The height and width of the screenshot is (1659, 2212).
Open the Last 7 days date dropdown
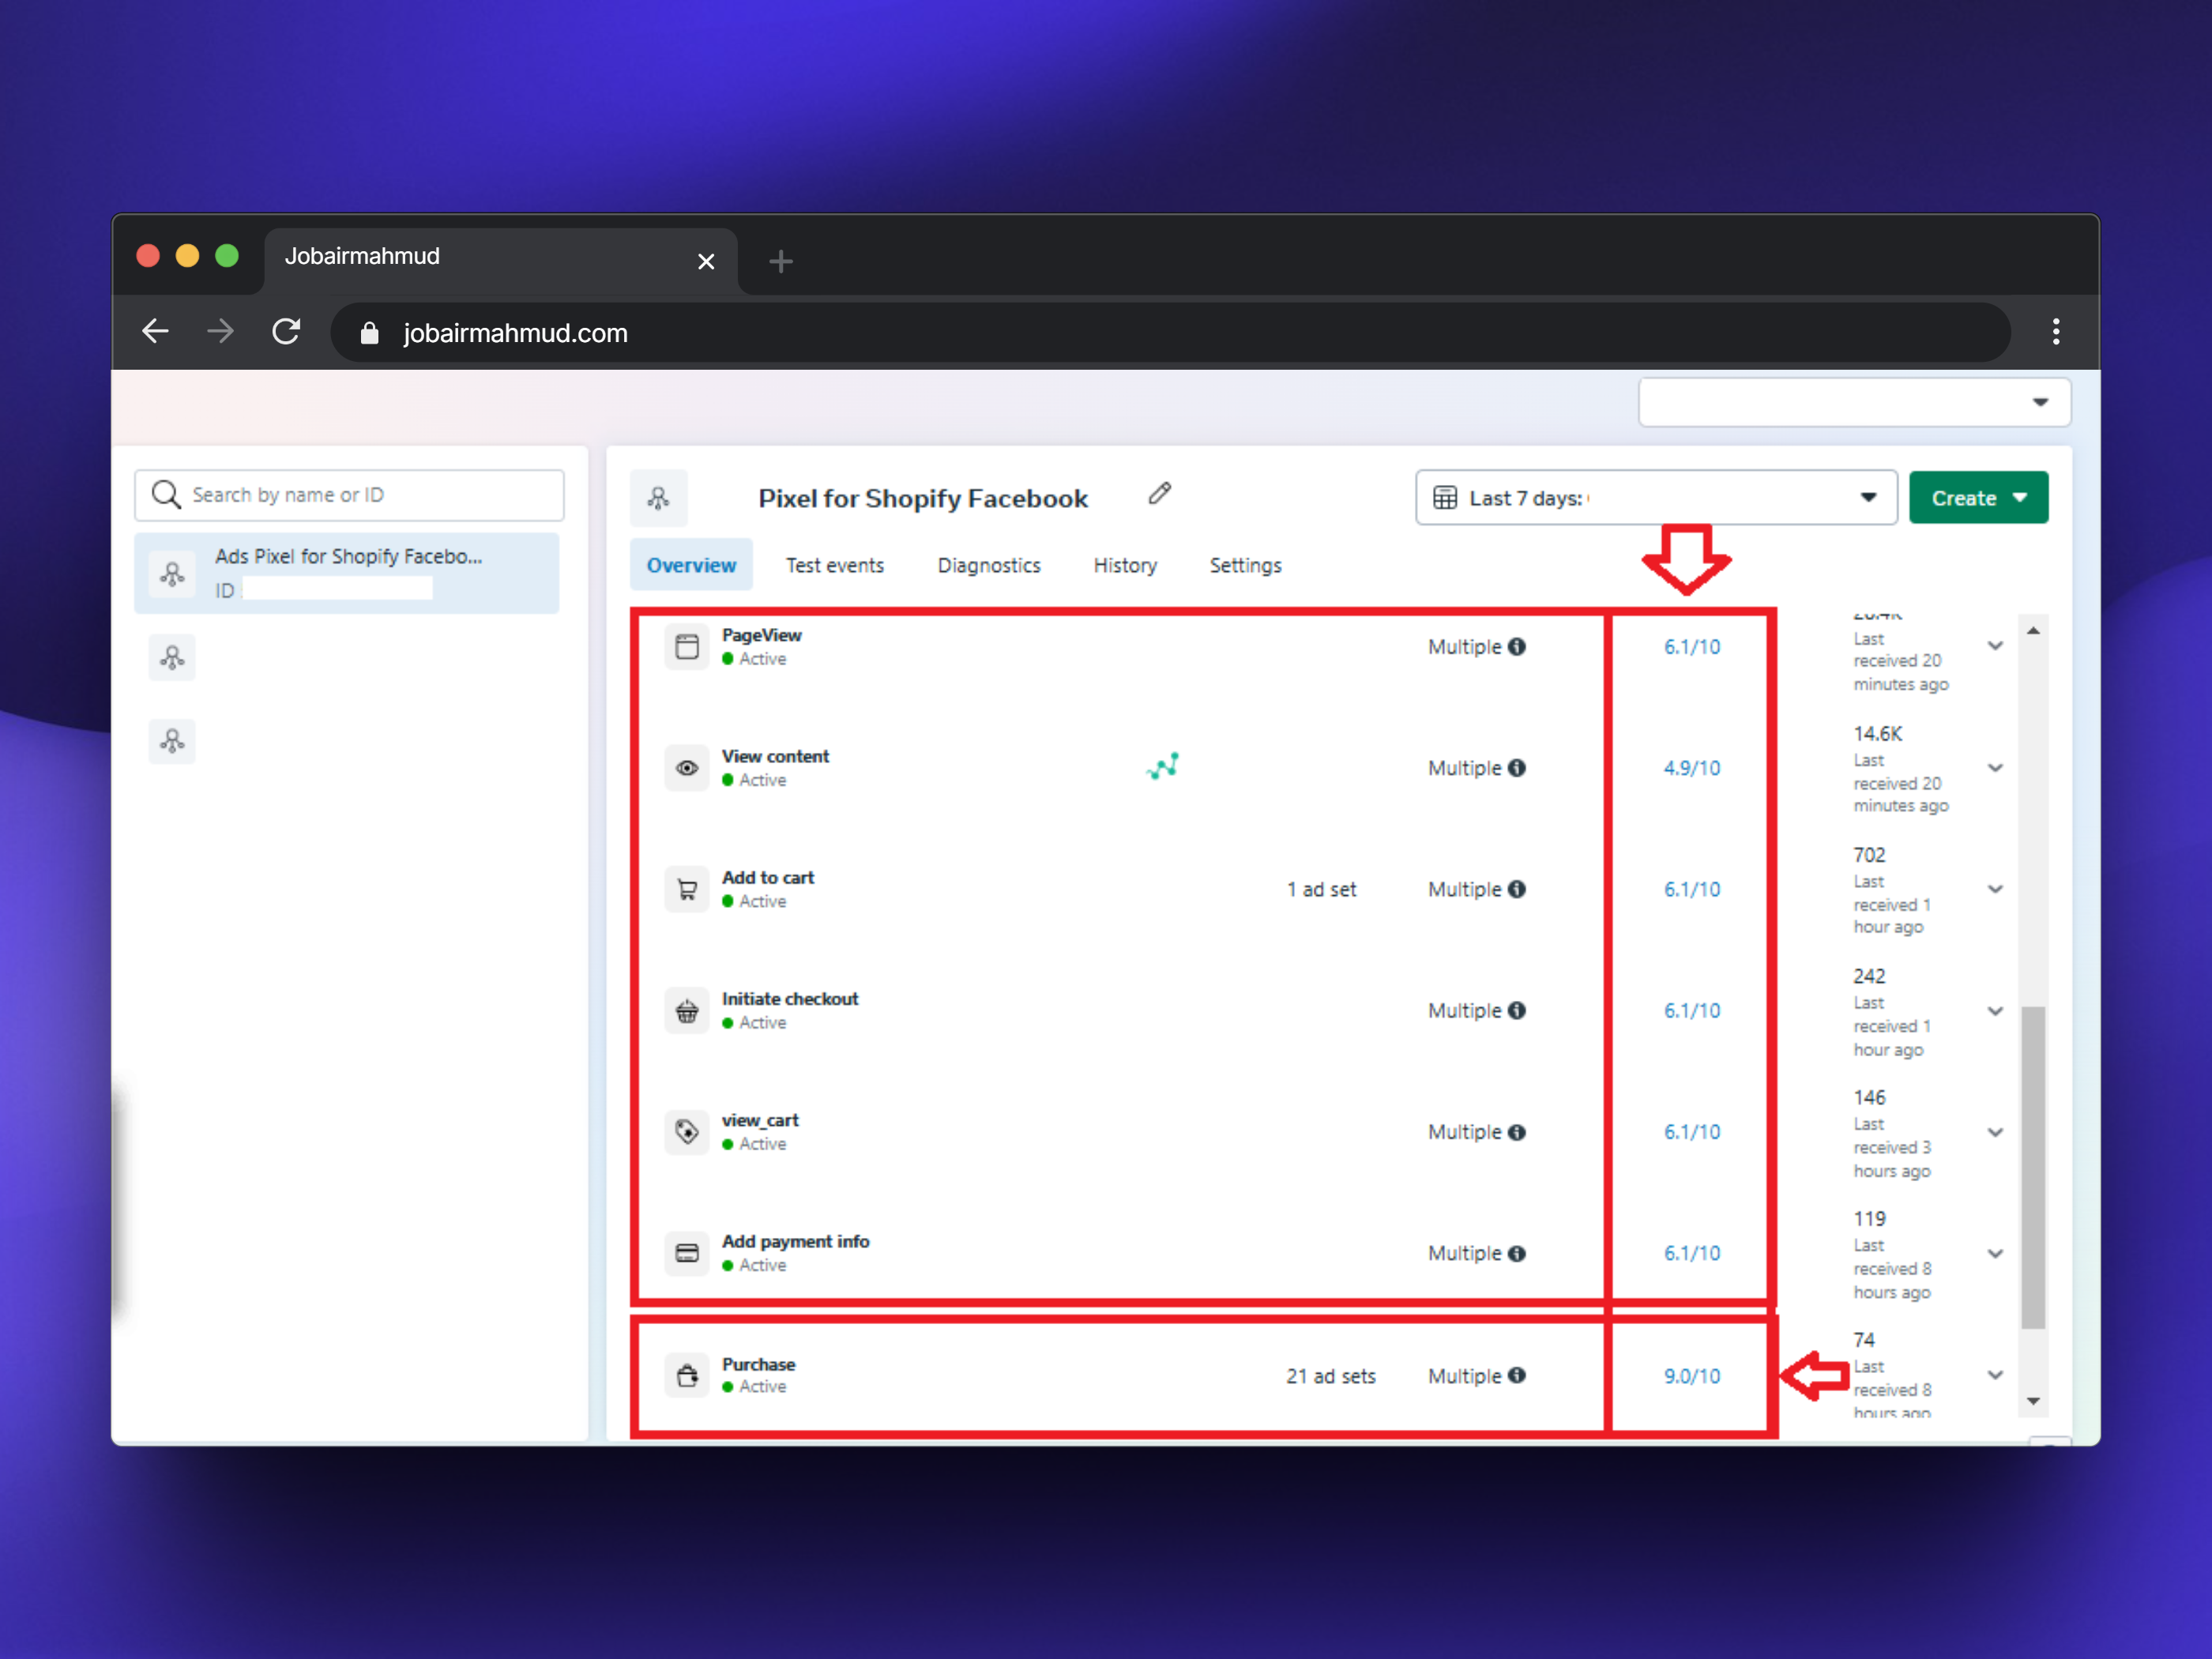[1656, 498]
